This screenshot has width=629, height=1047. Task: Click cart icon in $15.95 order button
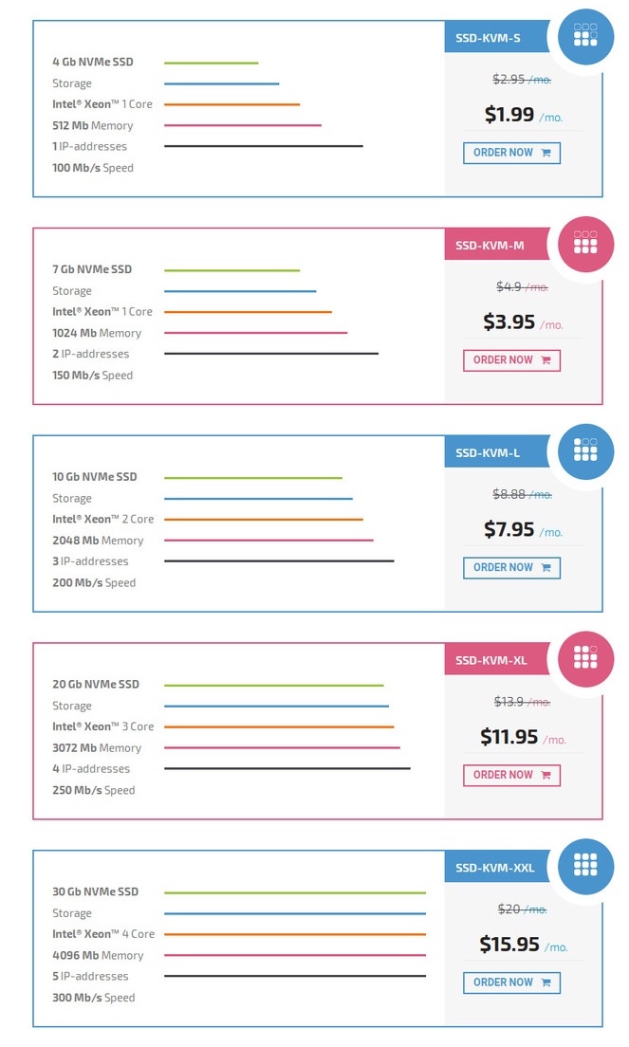[x=546, y=983]
